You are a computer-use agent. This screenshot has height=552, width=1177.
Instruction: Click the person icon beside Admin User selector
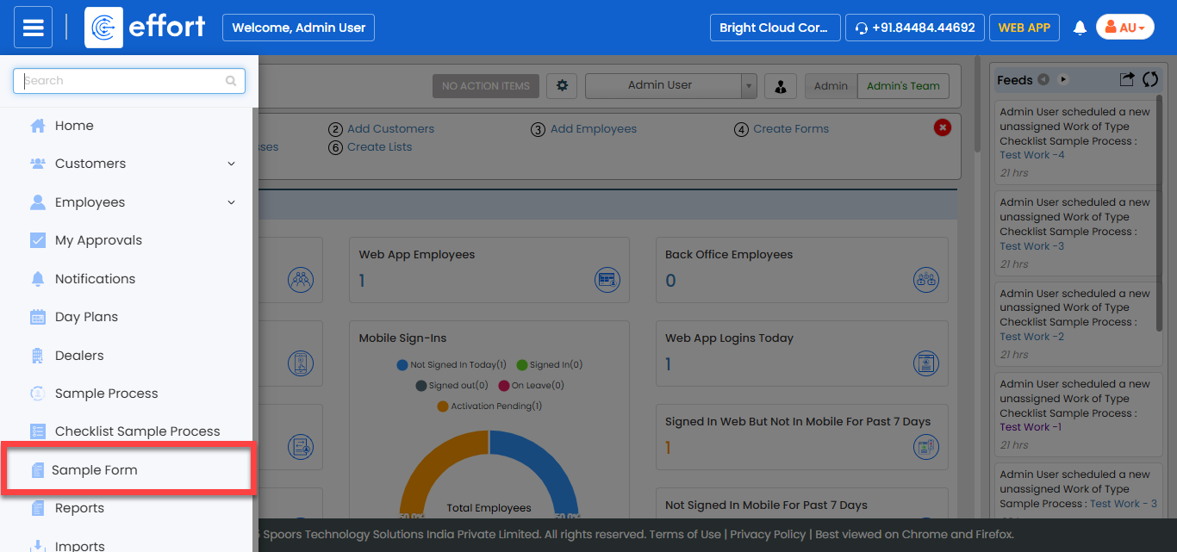pos(780,86)
